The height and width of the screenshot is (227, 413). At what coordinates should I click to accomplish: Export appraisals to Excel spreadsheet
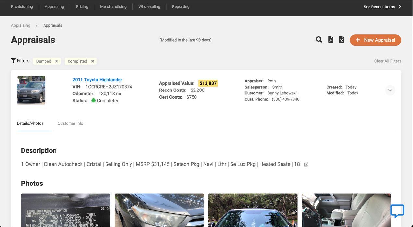click(x=342, y=40)
